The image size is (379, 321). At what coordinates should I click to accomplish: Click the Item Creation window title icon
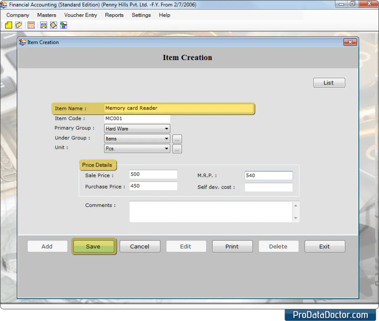[x=22, y=42]
